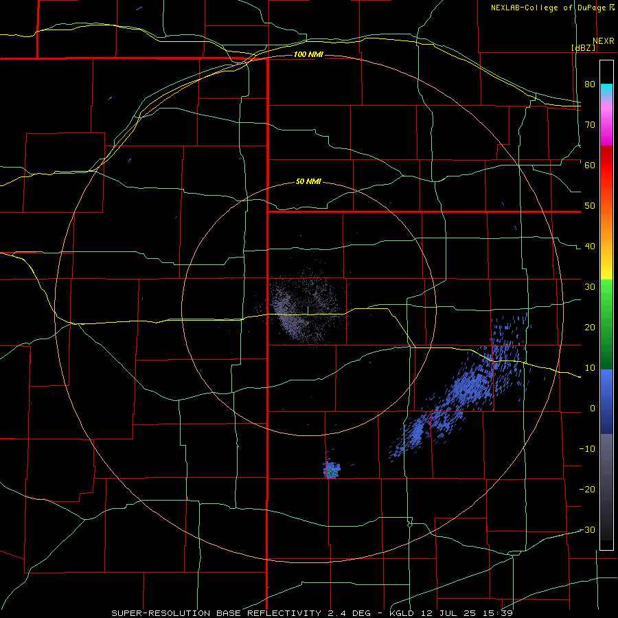This screenshot has height=618, width=618.
Task: Click the NEXLAB-College of DuPage label
Action: pos(552,8)
